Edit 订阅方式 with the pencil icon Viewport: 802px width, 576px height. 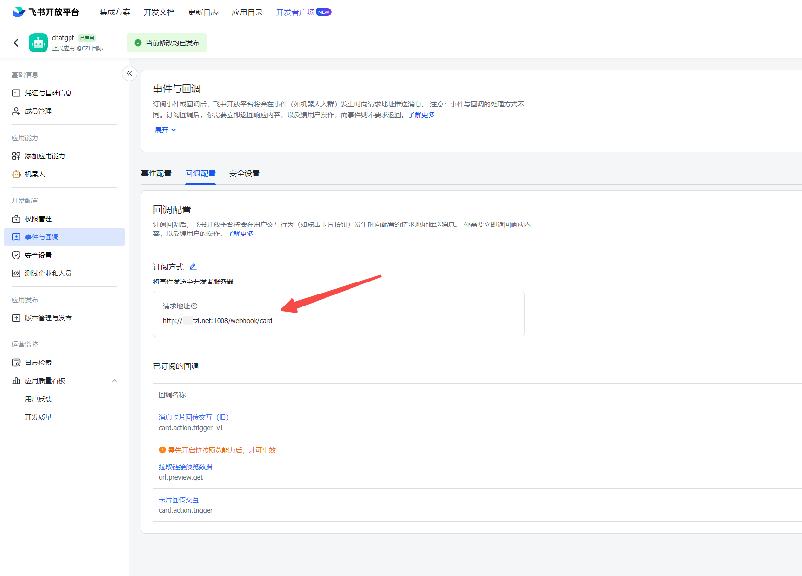click(193, 267)
